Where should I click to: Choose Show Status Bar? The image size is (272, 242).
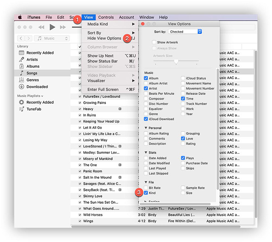110,61
